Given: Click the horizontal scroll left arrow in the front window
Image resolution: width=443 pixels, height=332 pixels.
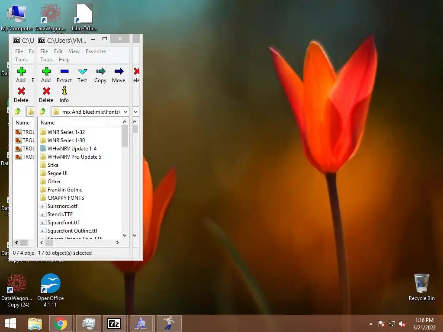Looking at the screenshot, I should click(42, 243).
